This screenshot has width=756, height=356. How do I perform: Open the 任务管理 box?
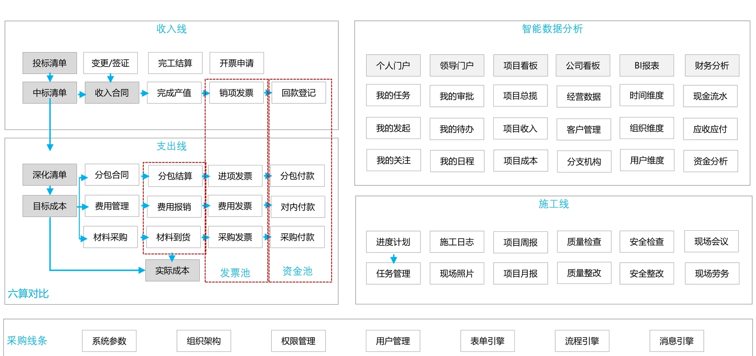click(393, 273)
